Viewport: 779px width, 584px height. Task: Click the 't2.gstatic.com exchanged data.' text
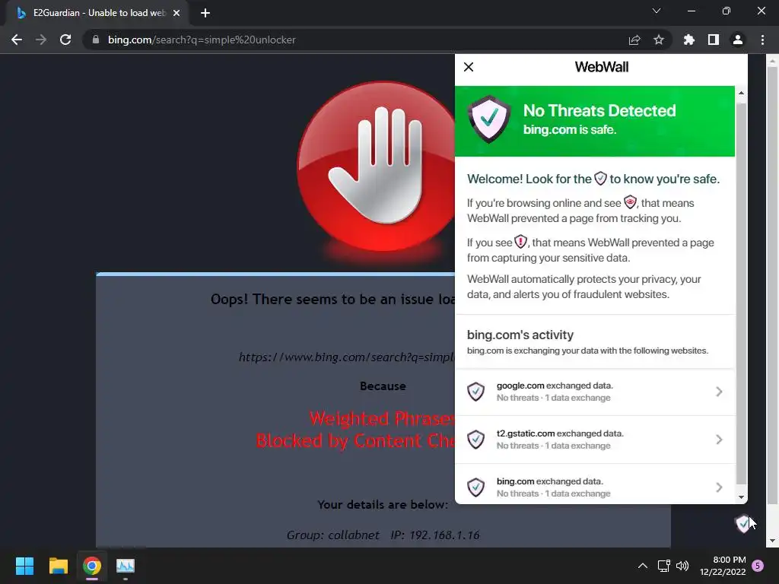(560, 433)
